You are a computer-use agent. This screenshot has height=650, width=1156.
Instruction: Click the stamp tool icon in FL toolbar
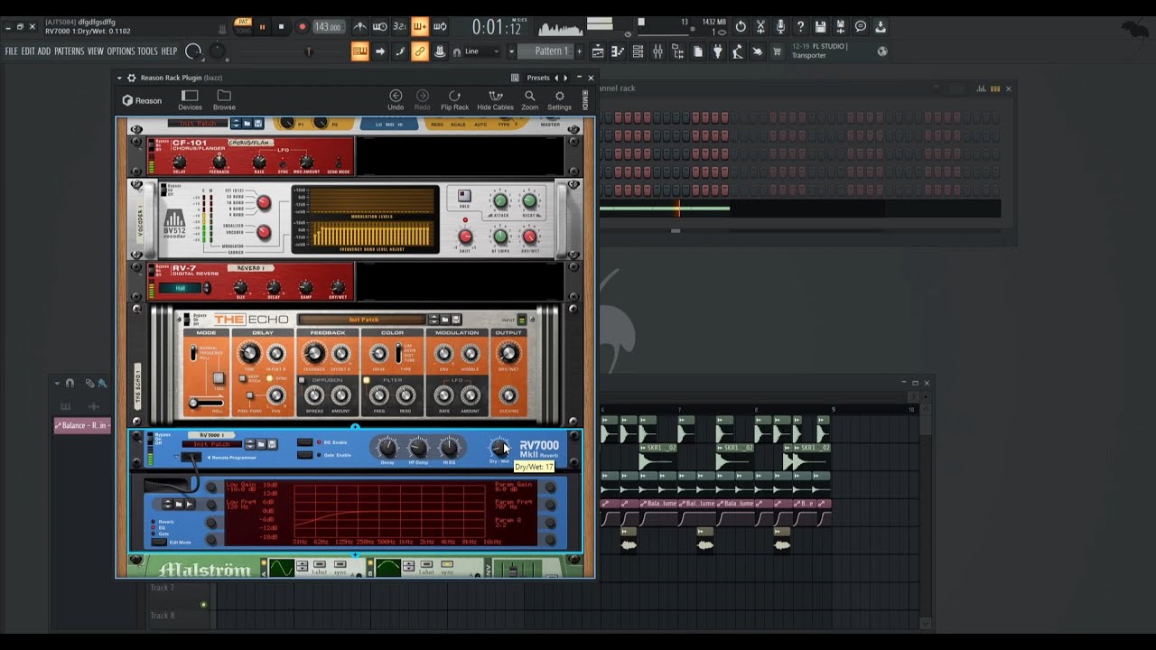click(440, 51)
